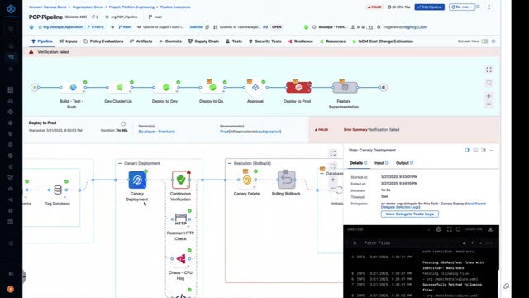
Task: Collapse the Canary Deployment step group
Action: click(x=120, y=163)
